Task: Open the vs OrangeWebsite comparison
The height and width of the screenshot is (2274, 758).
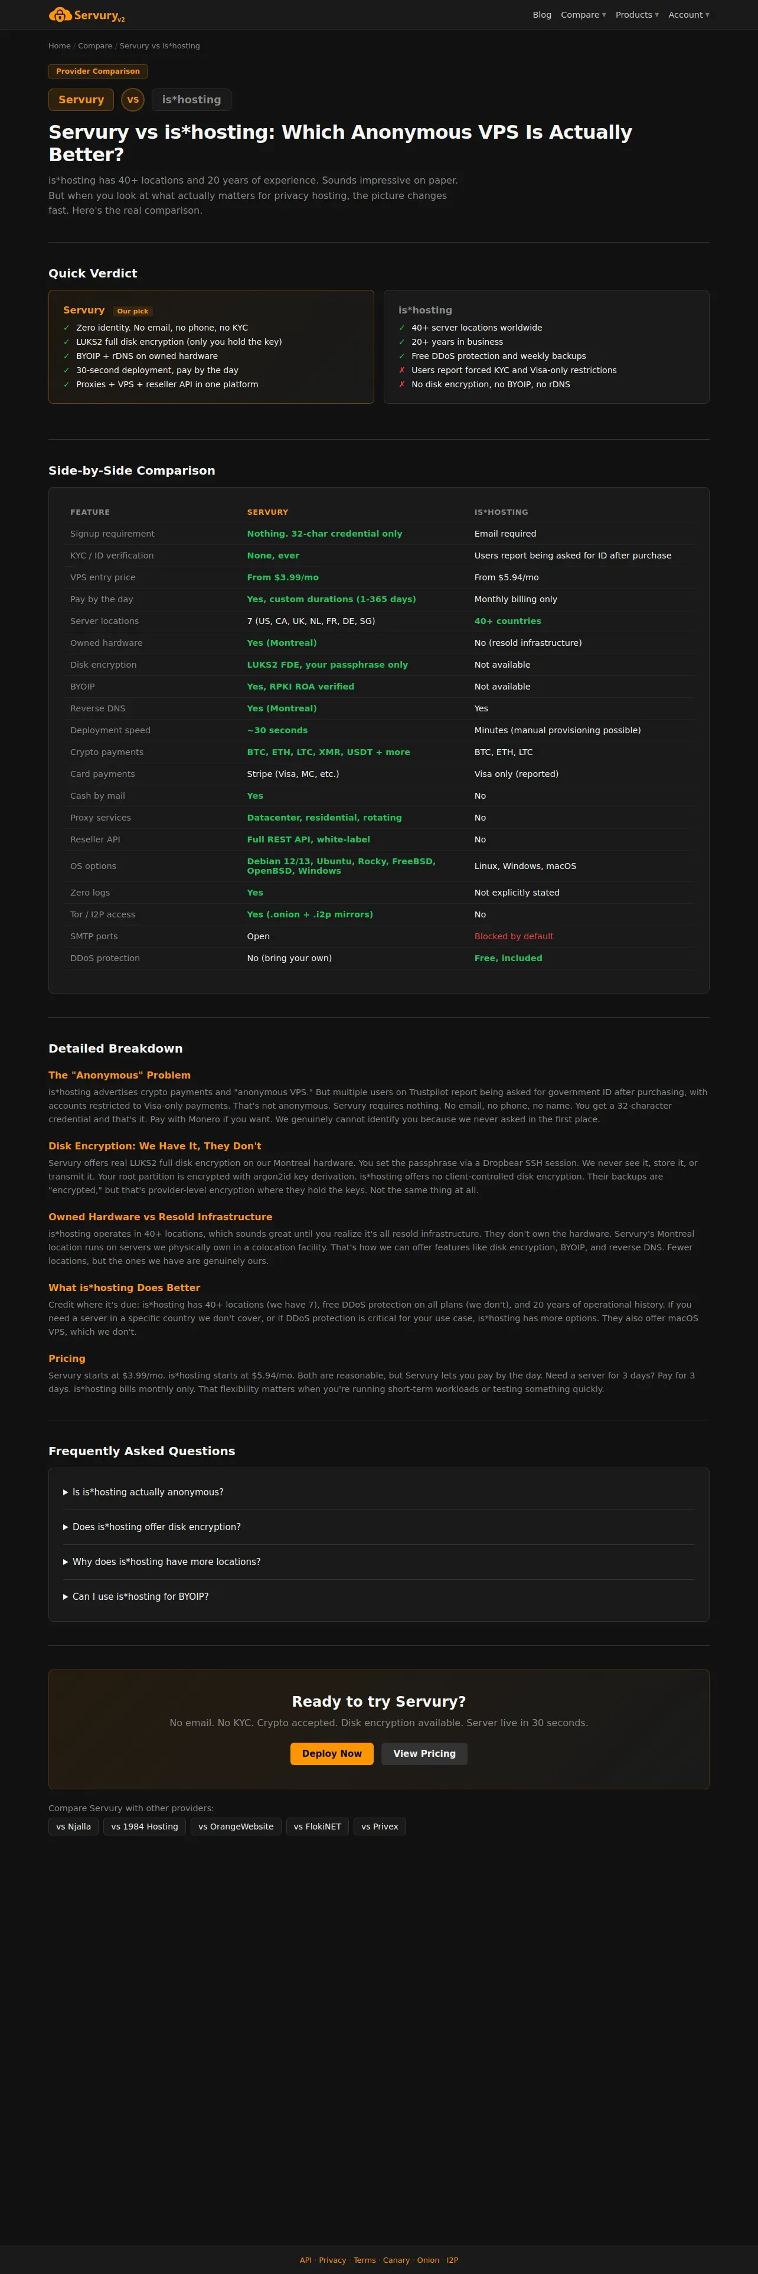Action: pos(236,1827)
